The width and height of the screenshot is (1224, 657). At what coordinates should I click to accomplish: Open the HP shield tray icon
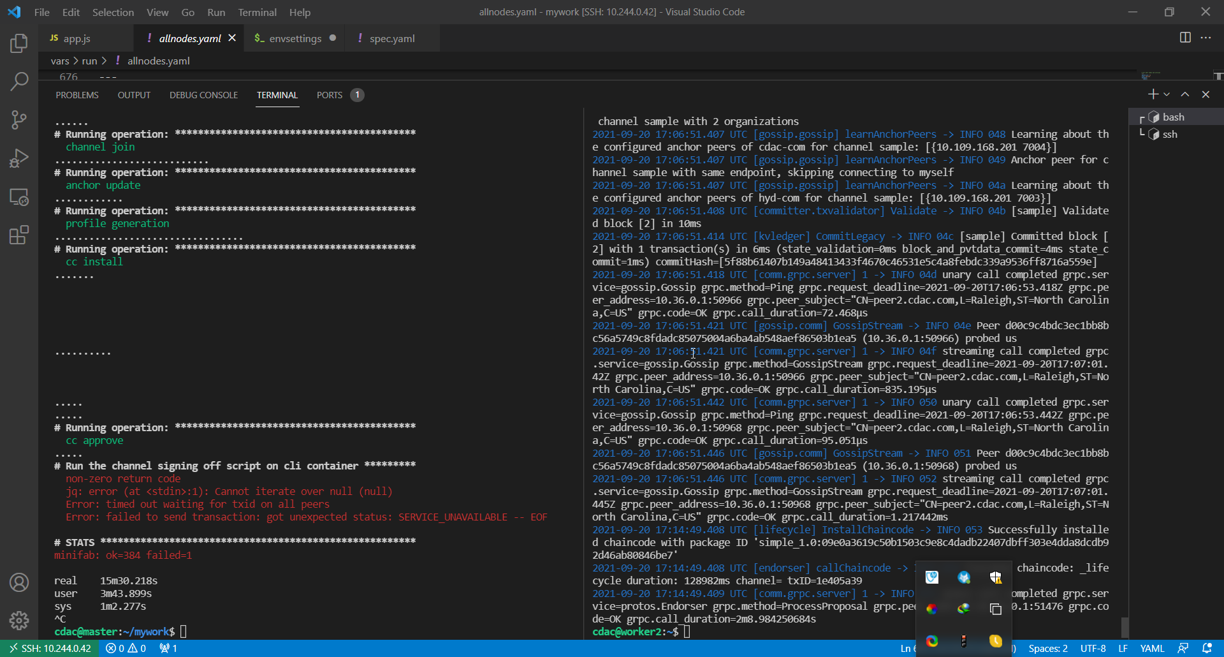(932, 577)
